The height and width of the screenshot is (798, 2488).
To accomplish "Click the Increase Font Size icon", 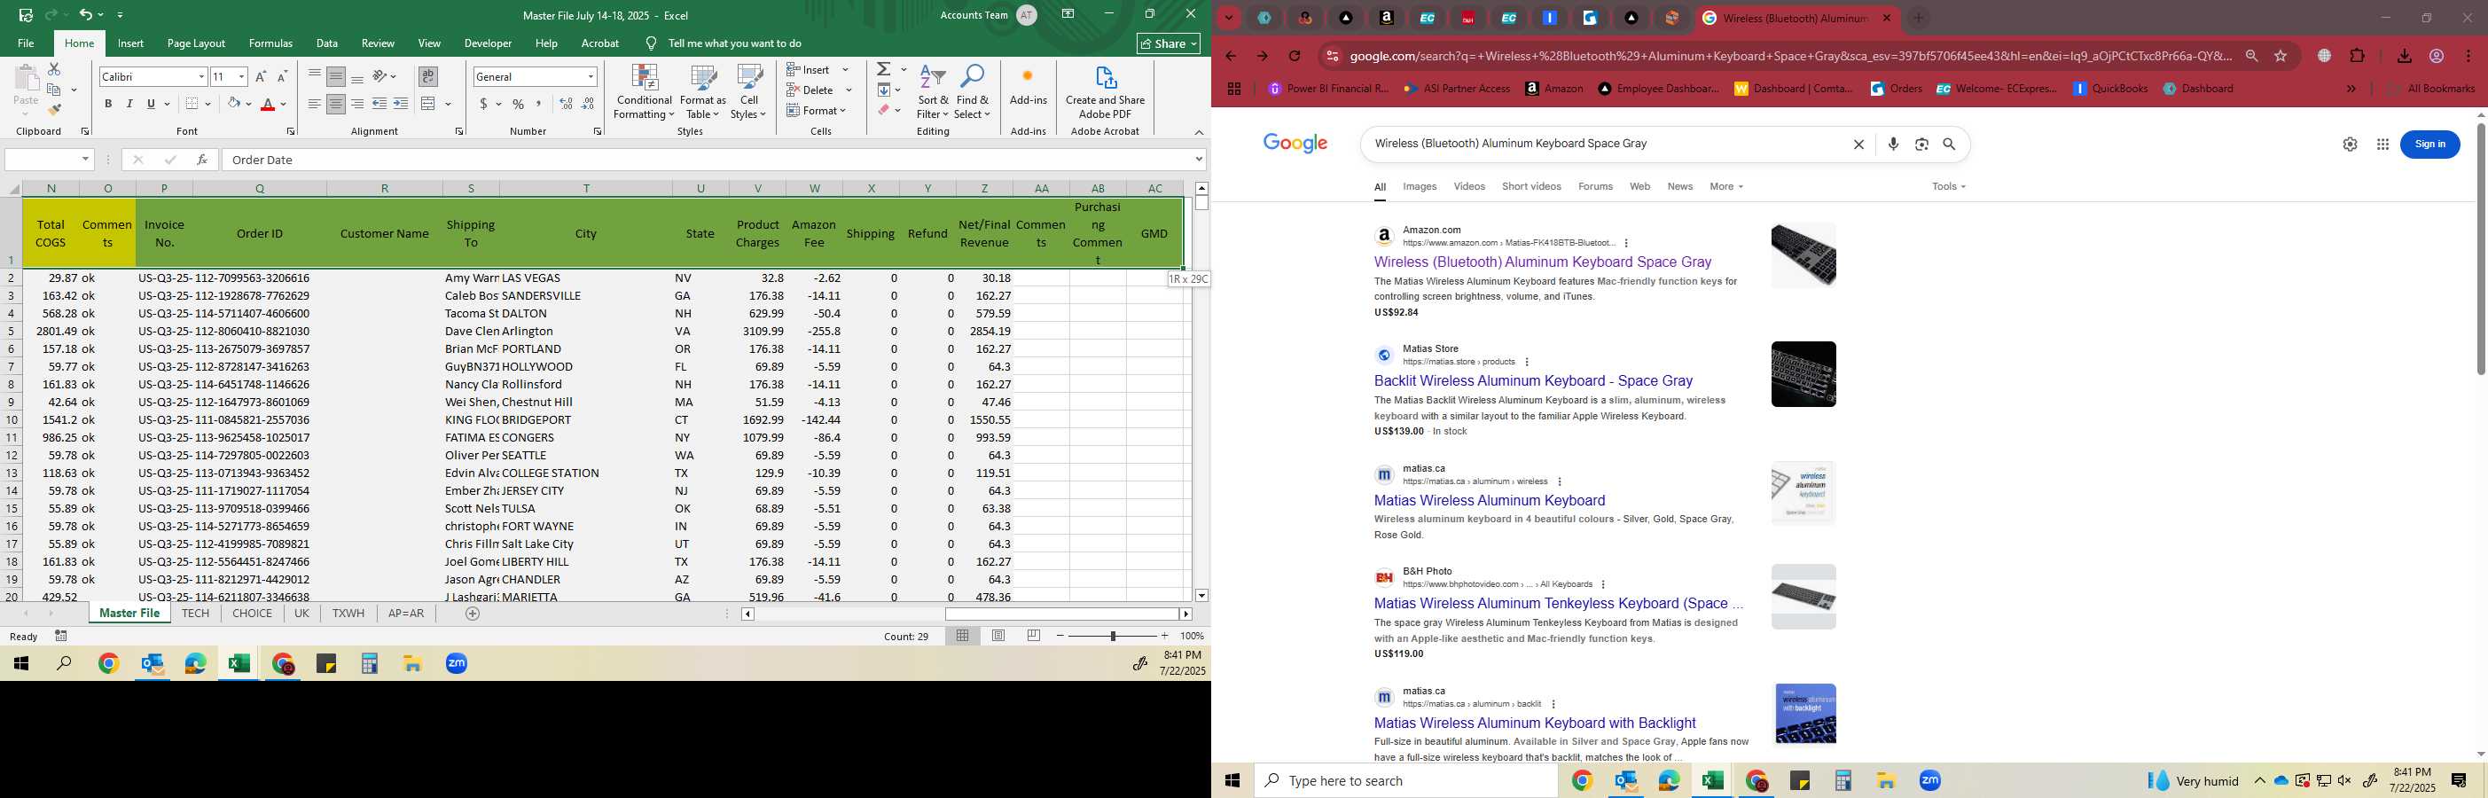I will click(x=261, y=76).
